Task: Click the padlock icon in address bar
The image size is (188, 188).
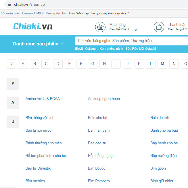Action: pyautogui.click(x=9, y=4)
